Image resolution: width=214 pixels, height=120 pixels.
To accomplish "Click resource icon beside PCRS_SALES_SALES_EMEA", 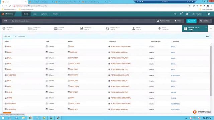I will click(x=109, y=87).
